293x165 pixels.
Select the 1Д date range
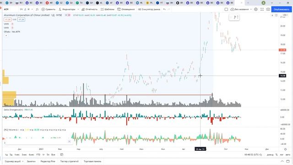[6, 155]
